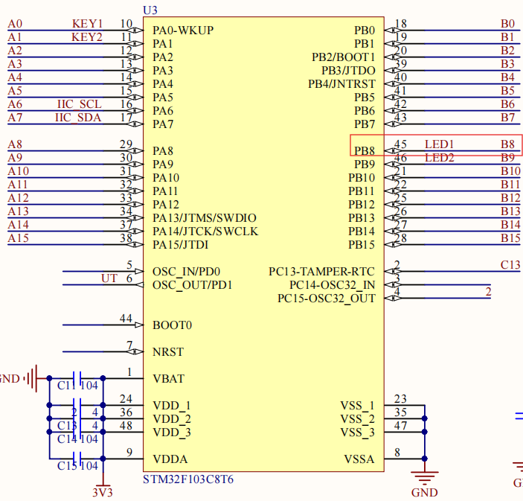
Task: Click pin number 9 at VDDA
Action: (x=129, y=453)
